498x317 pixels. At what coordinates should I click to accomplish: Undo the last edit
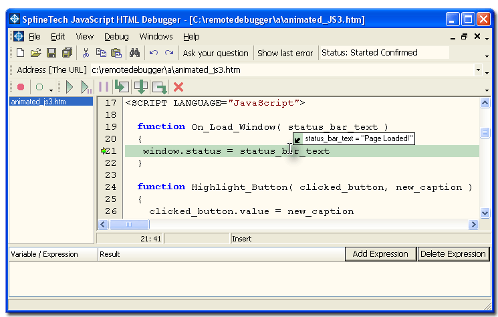[154, 53]
